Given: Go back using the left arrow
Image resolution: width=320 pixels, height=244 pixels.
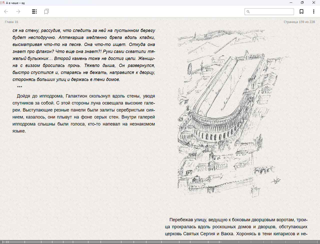Looking at the screenshot, I should tap(6, 11).
